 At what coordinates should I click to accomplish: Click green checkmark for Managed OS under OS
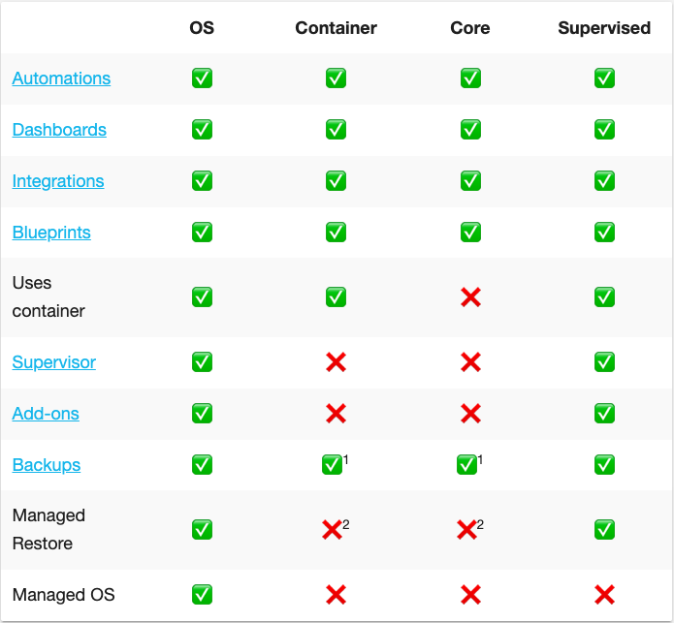coord(202,595)
